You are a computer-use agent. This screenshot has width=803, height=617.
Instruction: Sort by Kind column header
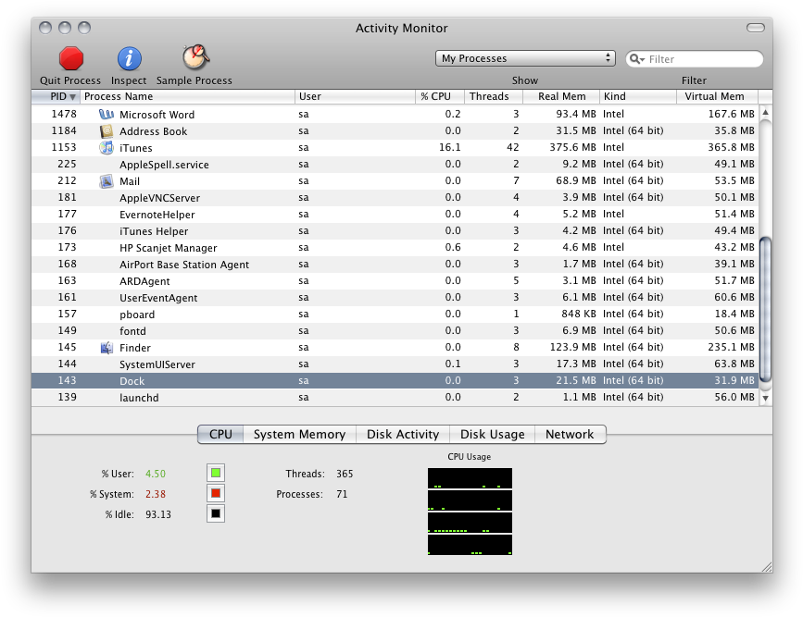pyautogui.click(x=638, y=96)
